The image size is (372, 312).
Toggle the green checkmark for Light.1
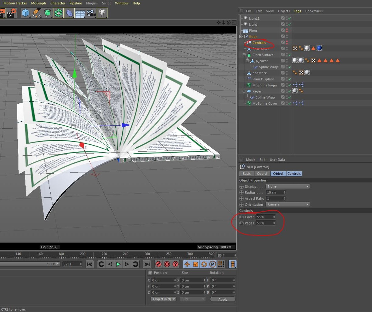click(290, 18)
